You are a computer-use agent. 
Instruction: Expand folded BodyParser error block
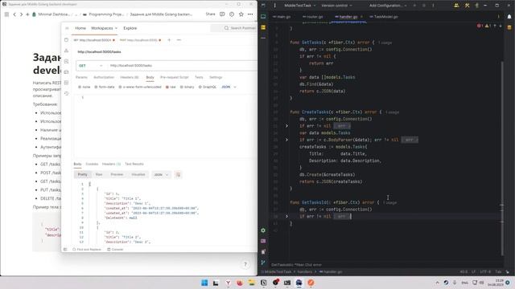tap(286, 140)
